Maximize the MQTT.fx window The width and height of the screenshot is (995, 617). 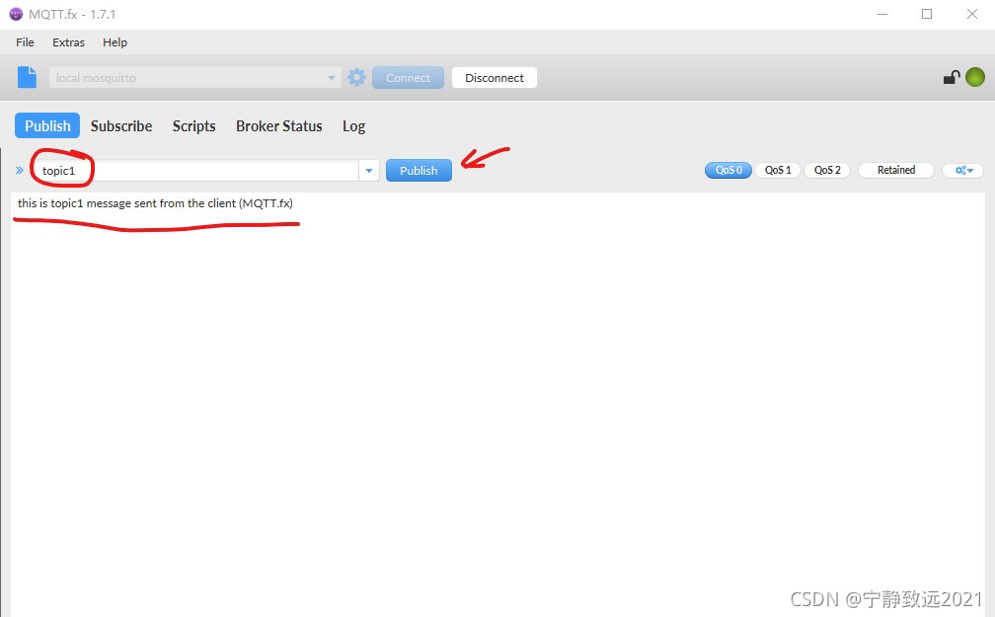pyautogui.click(x=927, y=14)
